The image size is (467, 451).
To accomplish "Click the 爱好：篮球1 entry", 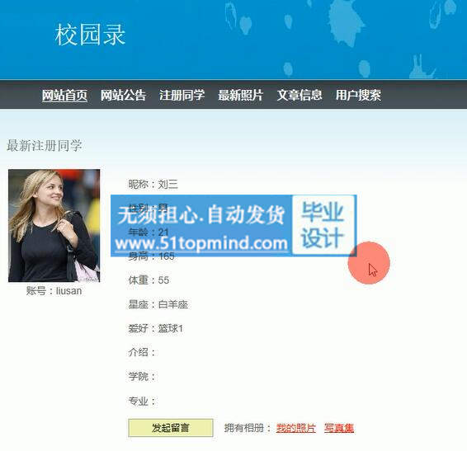I will tap(155, 328).
